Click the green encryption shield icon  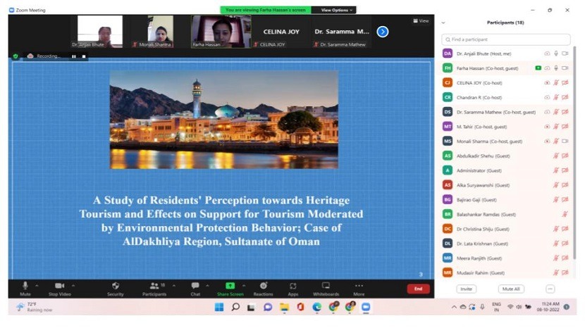coord(16,56)
